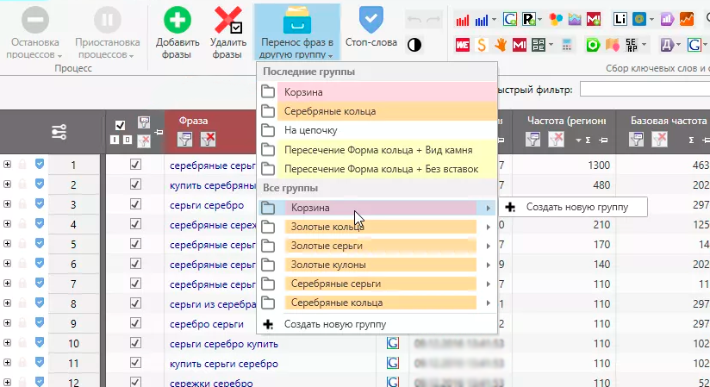Click Создать новую группу in the submenu
710x387 pixels.
pos(576,207)
